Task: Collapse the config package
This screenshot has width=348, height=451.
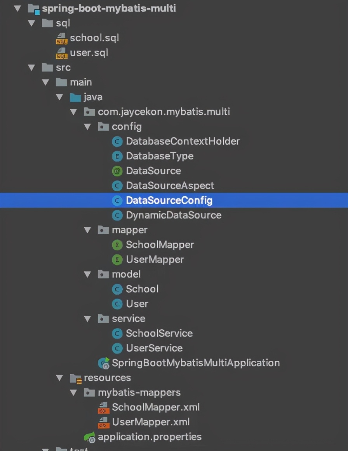Action: click(87, 126)
